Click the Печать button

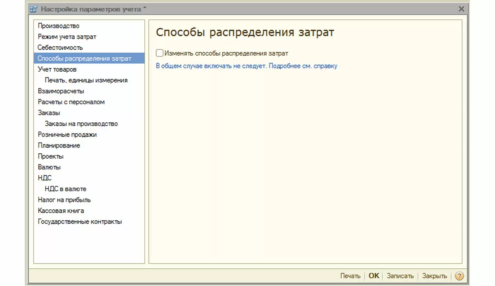click(350, 276)
